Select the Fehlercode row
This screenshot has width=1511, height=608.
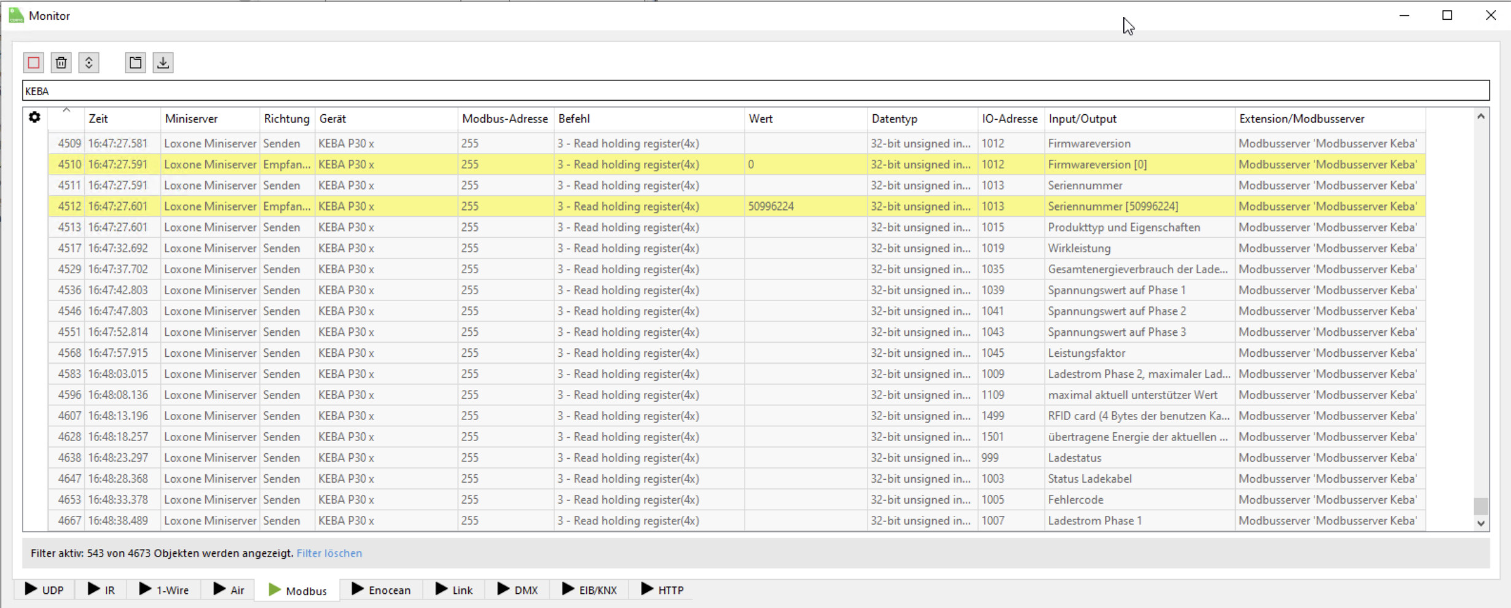click(x=737, y=499)
